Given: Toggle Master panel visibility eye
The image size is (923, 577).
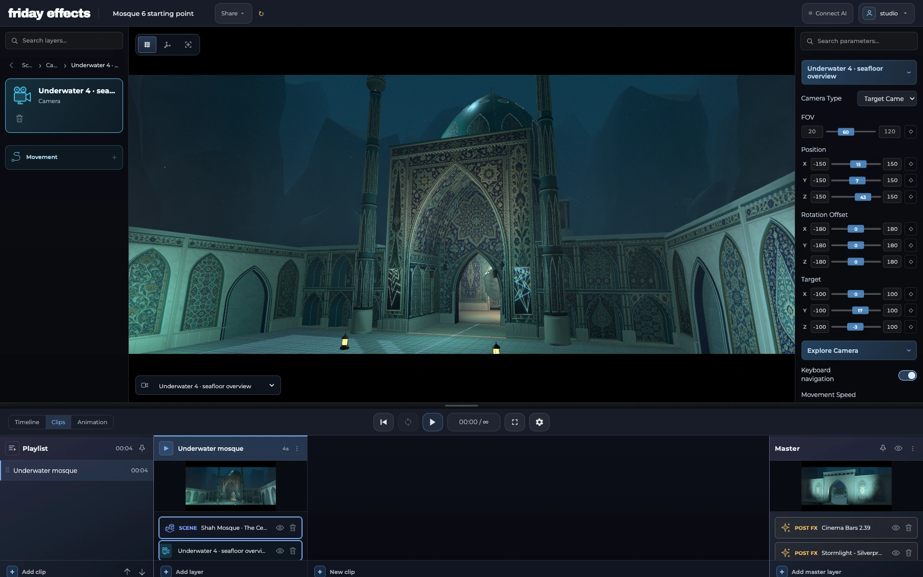Looking at the screenshot, I should (x=898, y=448).
